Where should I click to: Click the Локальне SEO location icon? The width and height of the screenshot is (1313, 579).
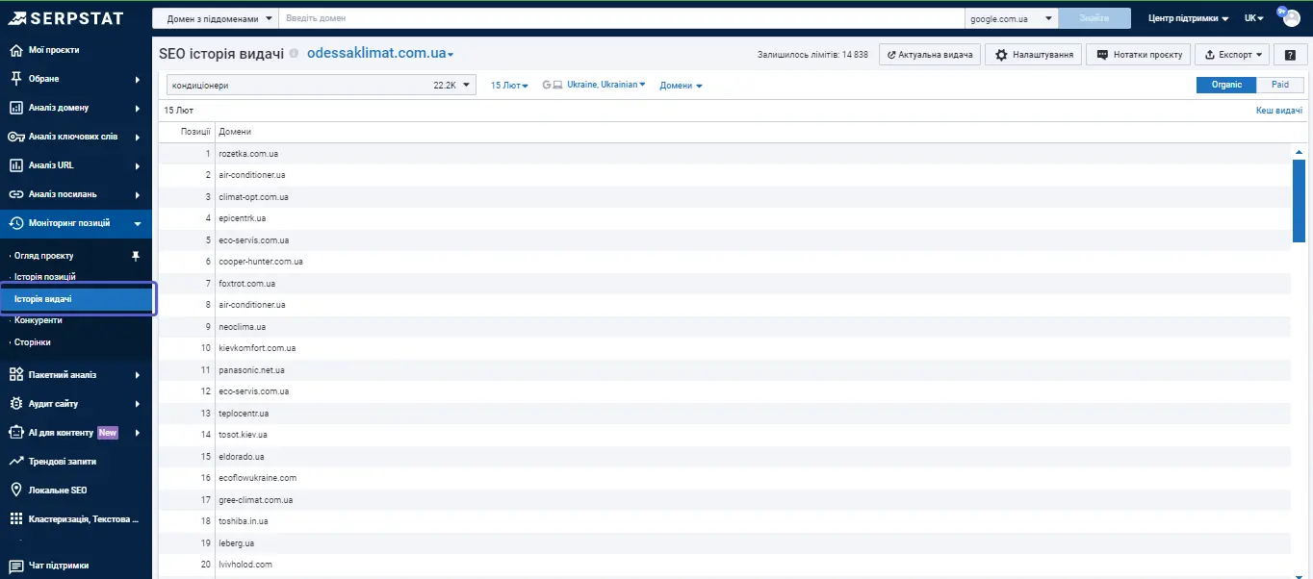pos(15,491)
